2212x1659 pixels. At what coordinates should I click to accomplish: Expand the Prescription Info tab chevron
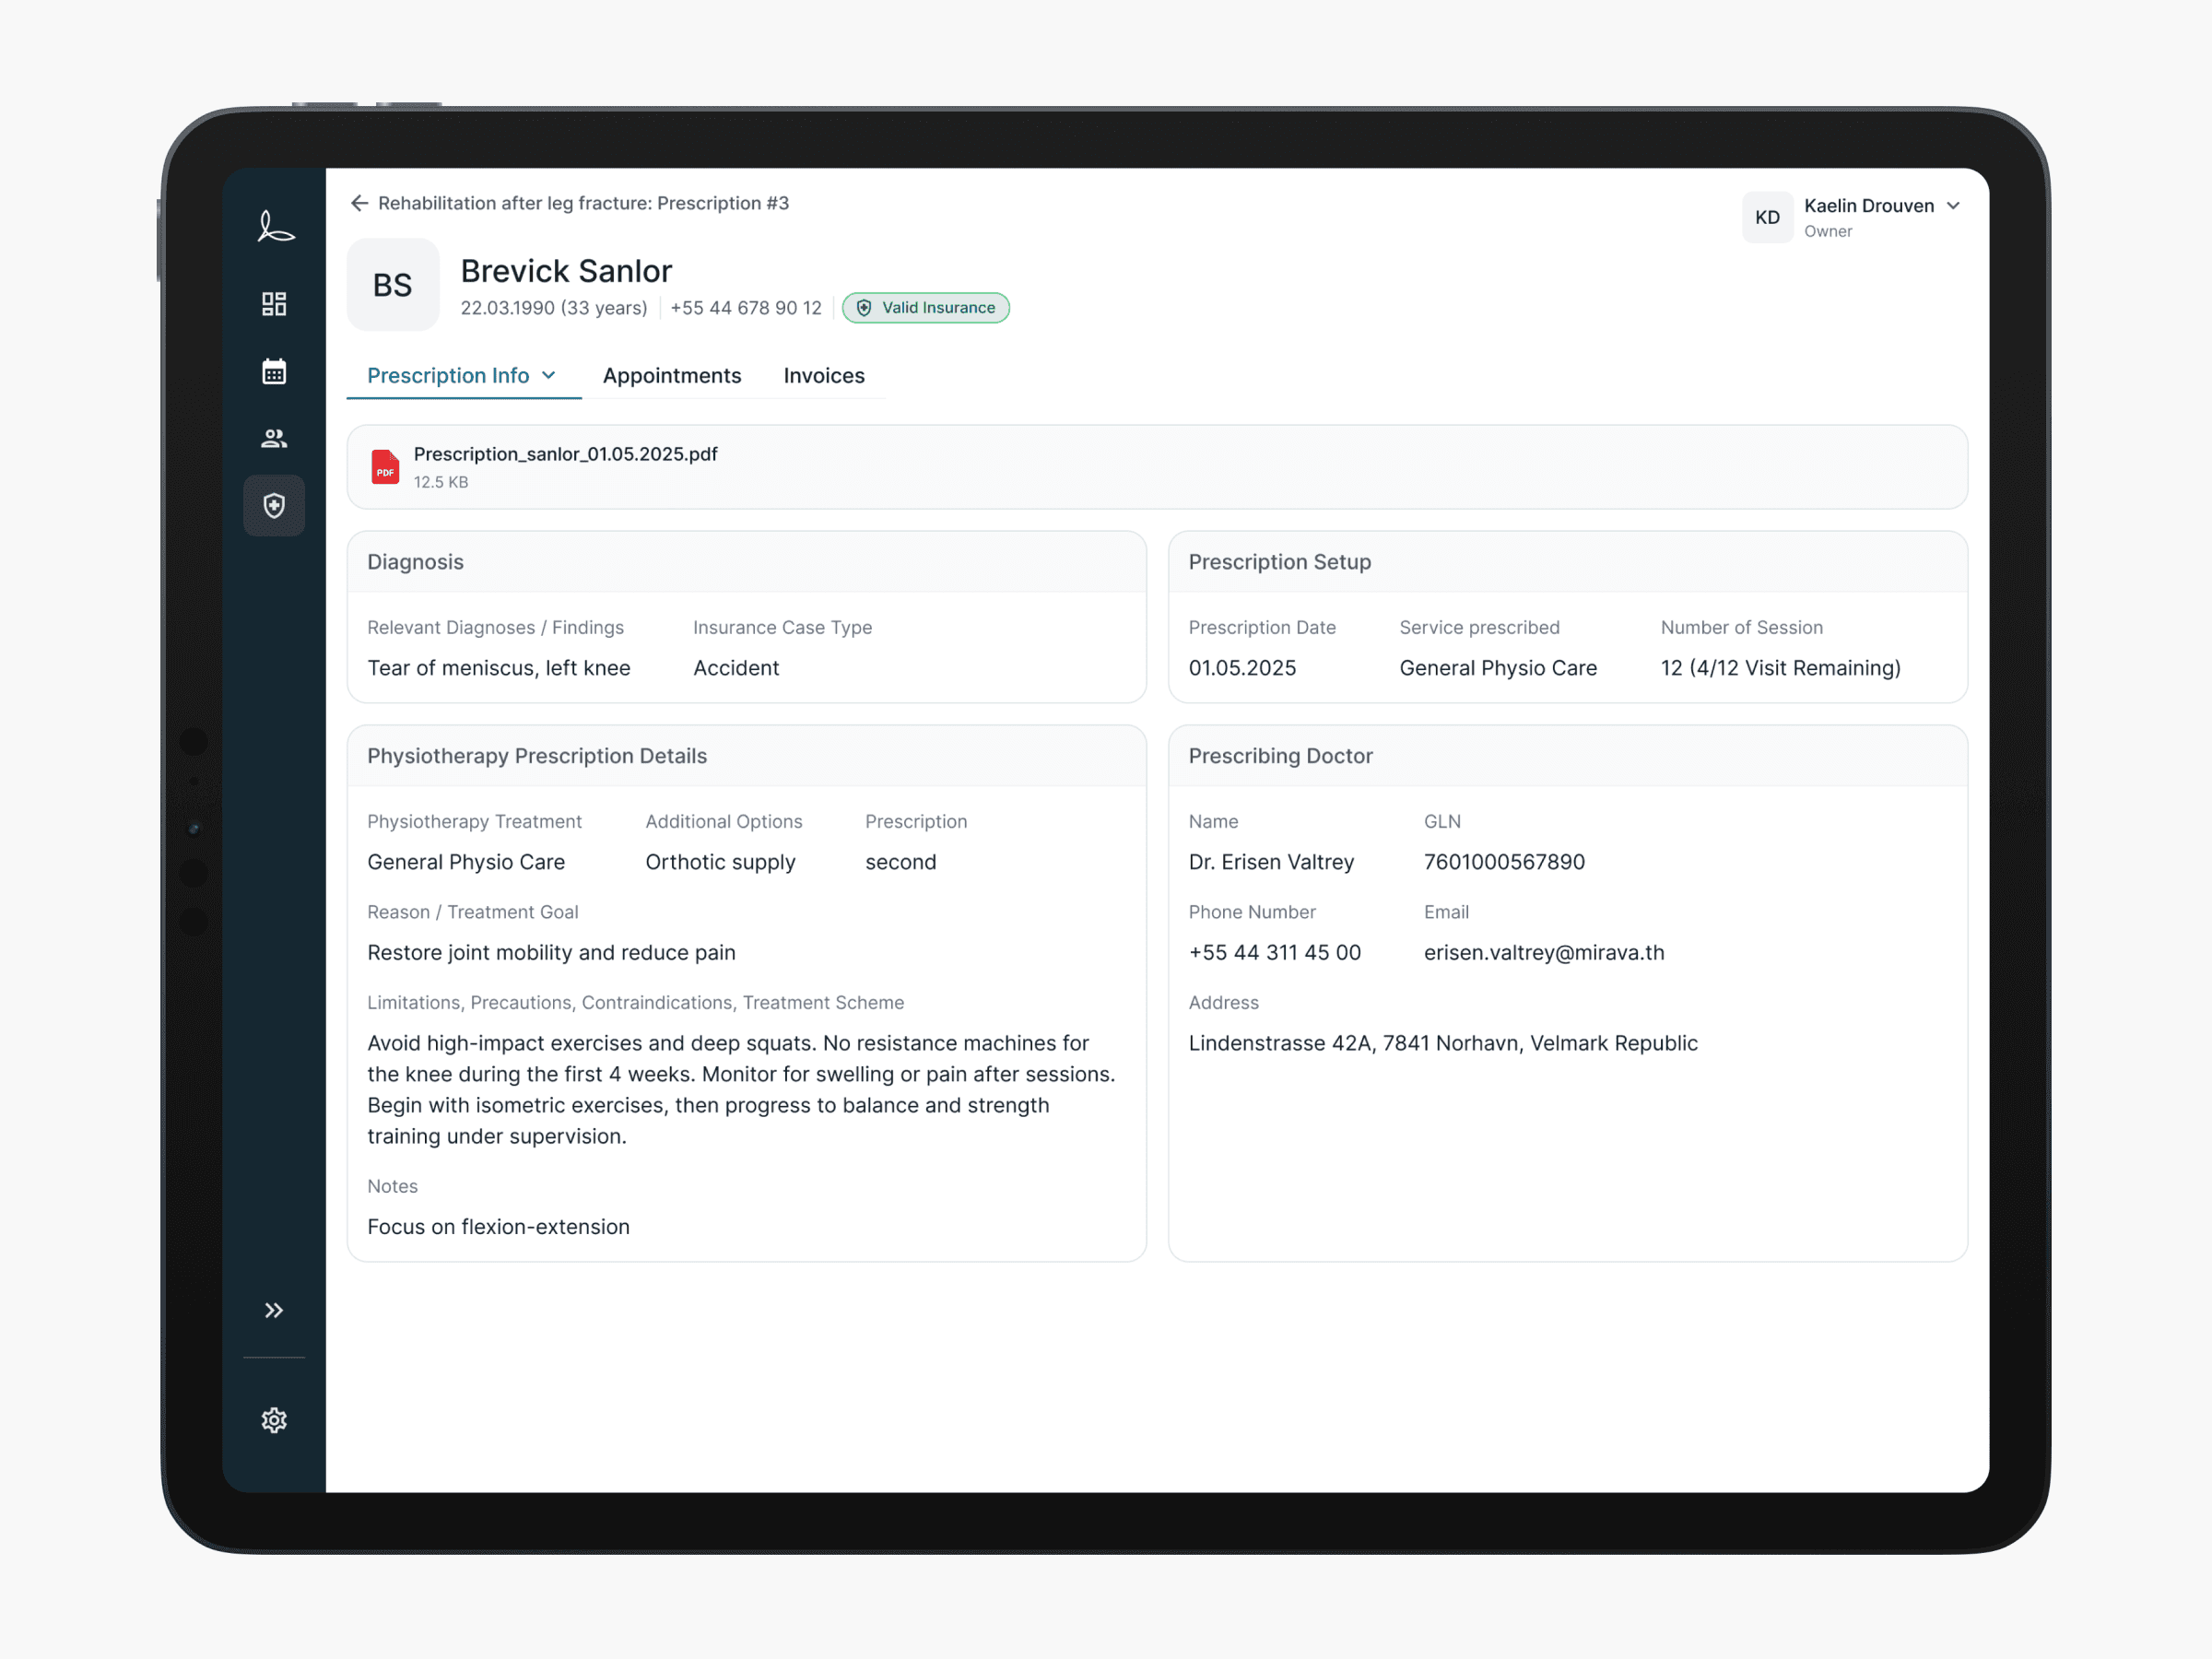549,376
